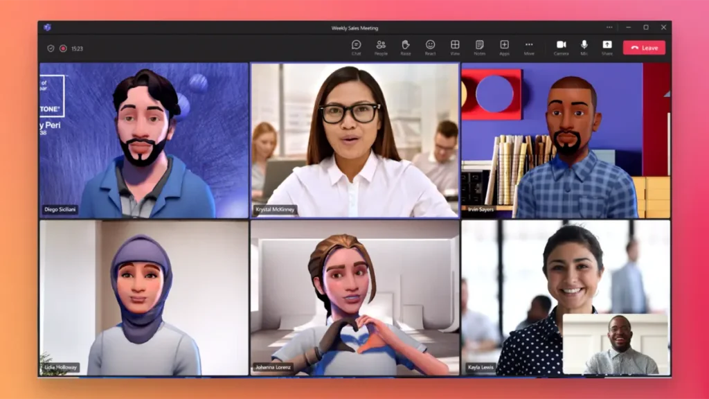Open the View layout options

(454, 47)
